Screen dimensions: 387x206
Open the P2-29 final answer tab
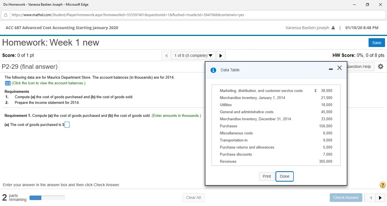click(30, 66)
